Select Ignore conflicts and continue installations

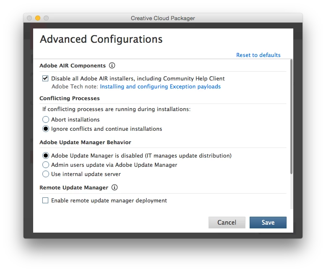(46, 129)
